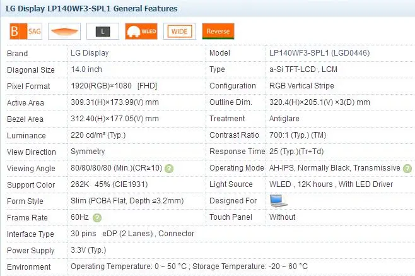The height and width of the screenshot is (276, 415).
Task: Select Environment operating and storage temperature value
Action: [189, 267]
